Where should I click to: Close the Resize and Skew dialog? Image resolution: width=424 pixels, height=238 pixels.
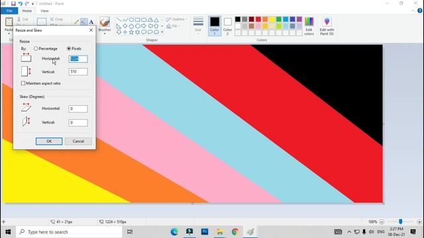tap(91, 30)
